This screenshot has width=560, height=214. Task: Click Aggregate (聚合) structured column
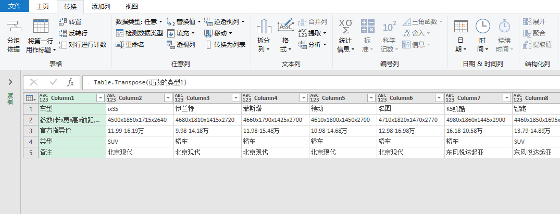coord(534,33)
